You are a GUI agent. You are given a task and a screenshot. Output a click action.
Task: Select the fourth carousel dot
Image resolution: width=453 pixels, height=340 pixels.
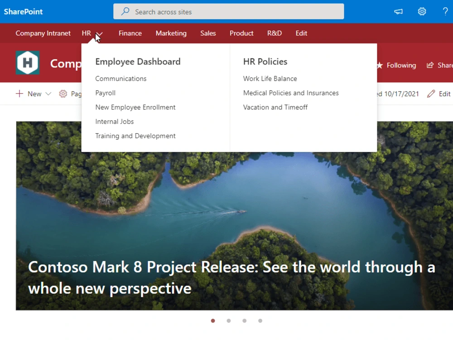click(x=260, y=321)
